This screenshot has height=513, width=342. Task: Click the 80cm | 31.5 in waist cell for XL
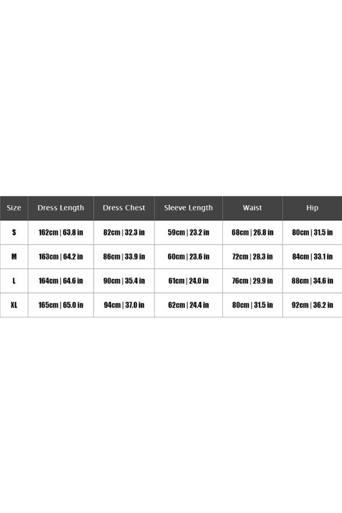click(x=252, y=305)
